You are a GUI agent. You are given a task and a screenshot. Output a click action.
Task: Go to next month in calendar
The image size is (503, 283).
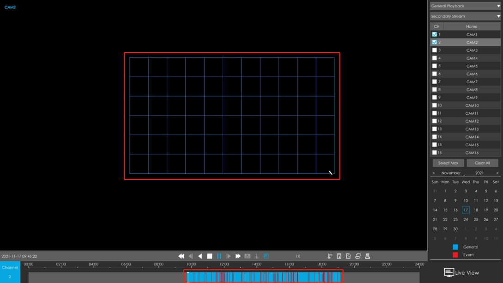click(497, 173)
